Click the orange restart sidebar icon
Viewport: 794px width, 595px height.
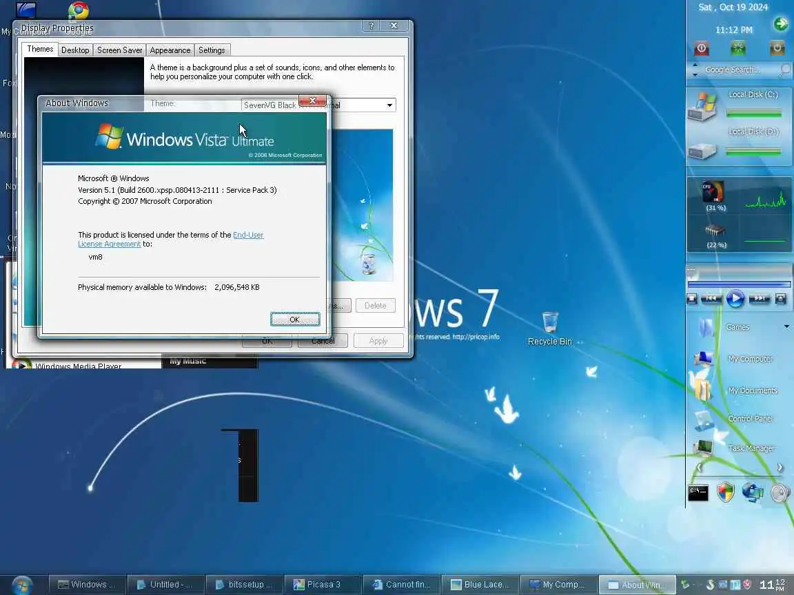click(x=777, y=49)
